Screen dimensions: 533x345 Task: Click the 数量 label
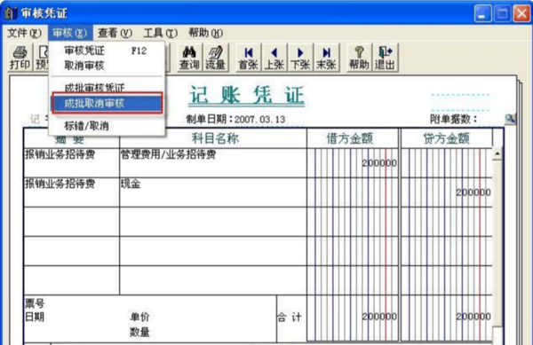point(139,332)
